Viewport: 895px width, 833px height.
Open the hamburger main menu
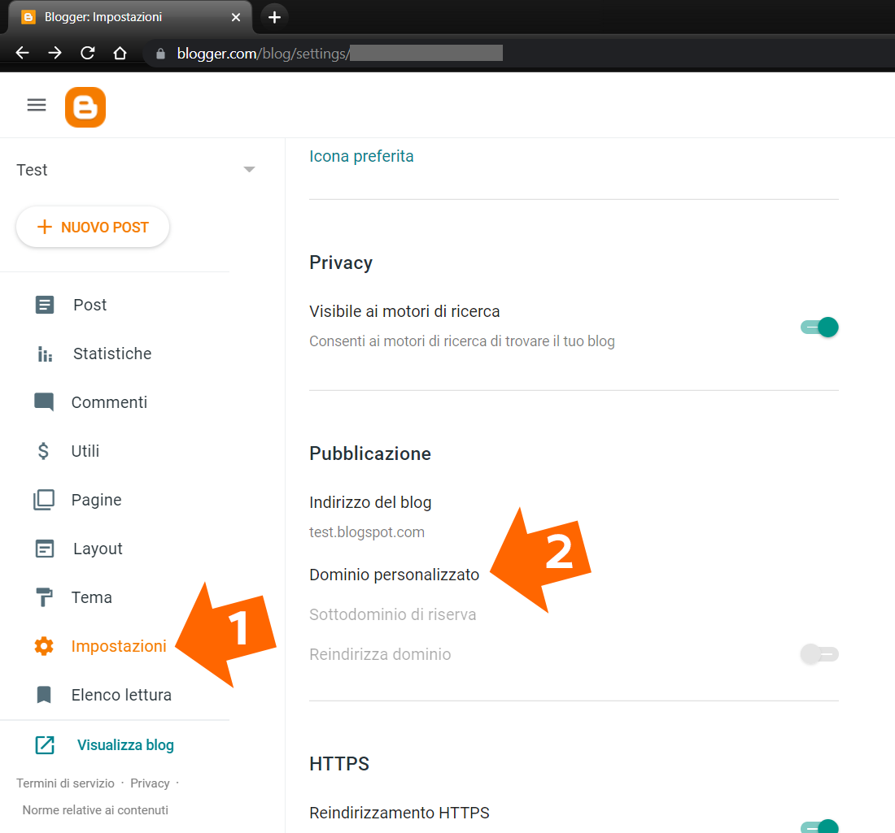coord(37,105)
